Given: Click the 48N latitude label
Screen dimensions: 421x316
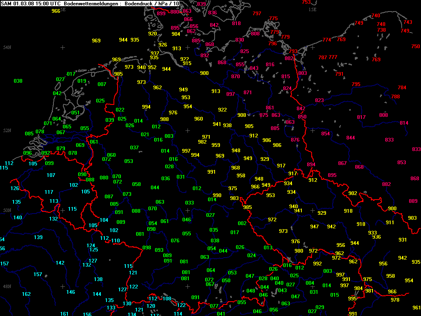Looking at the screenshot, I should click(7, 286).
